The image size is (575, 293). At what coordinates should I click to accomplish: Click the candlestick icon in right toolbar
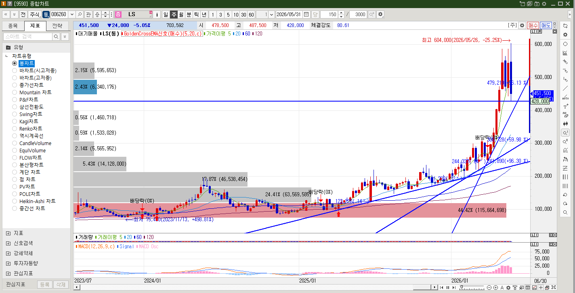tap(565, 124)
